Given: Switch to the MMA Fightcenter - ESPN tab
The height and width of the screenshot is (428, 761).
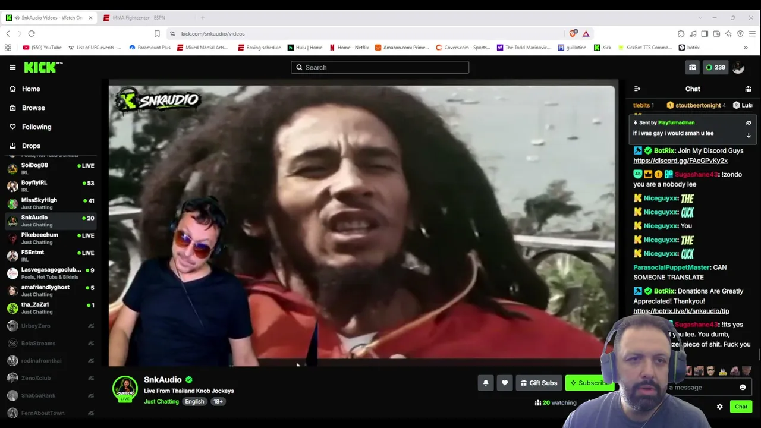Looking at the screenshot, I should click(146, 18).
